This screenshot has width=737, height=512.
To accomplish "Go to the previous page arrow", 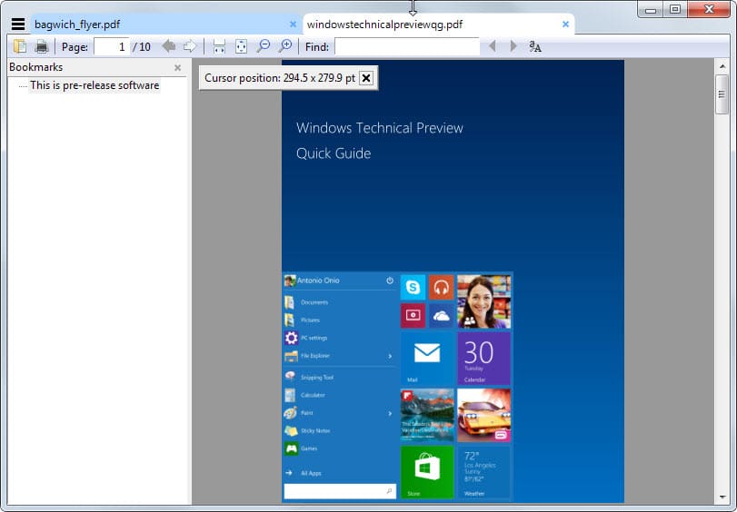I will (169, 46).
